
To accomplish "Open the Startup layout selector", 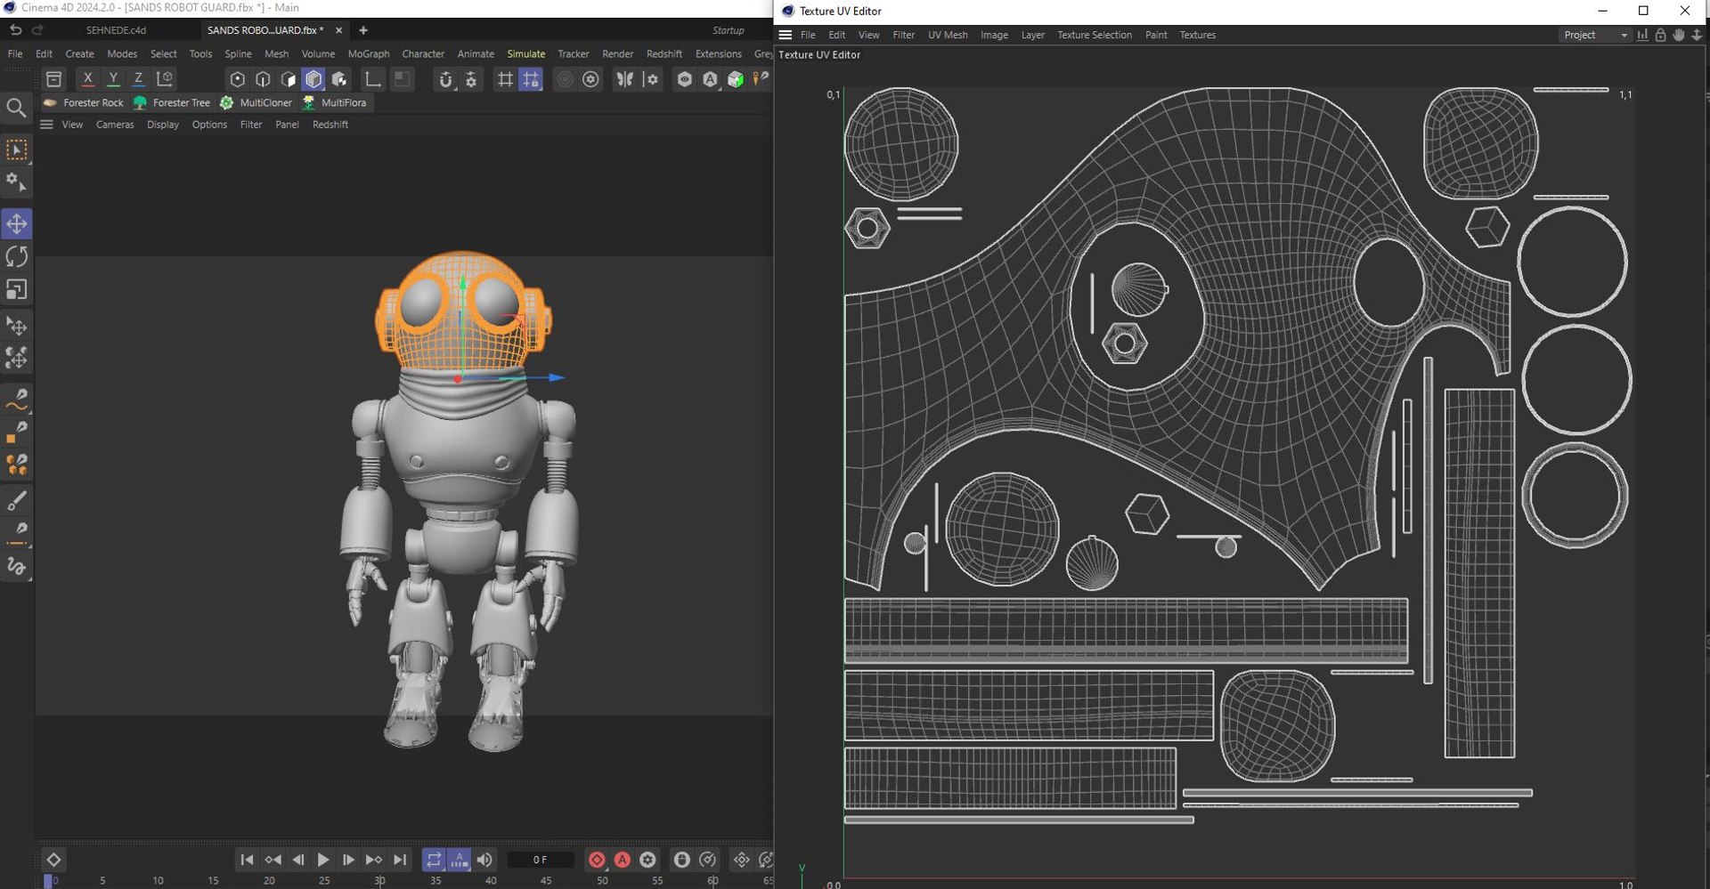I will 728,30.
